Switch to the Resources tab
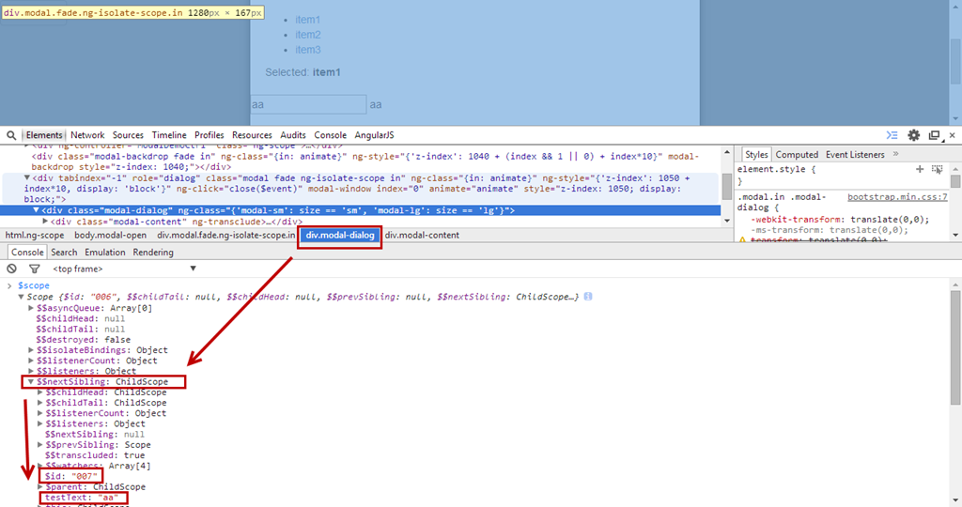Viewport: 962px width, 507px height. (x=252, y=135)
